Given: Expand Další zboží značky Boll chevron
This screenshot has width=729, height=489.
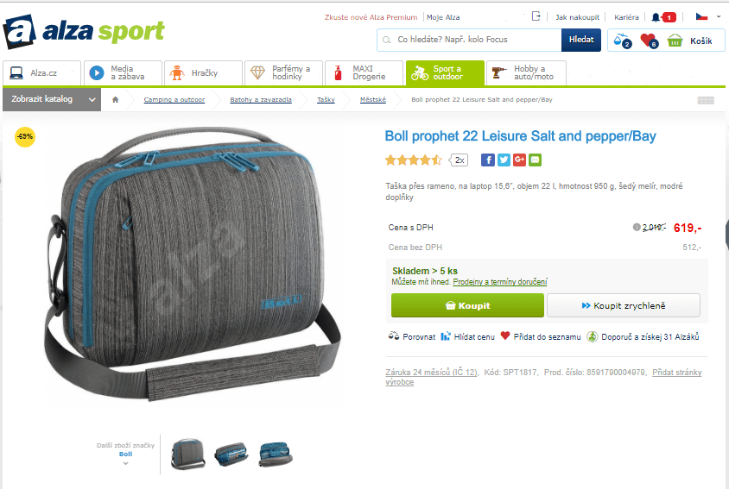Looking at the screenshot, I should pyautogui.click(x=125, y=463).
